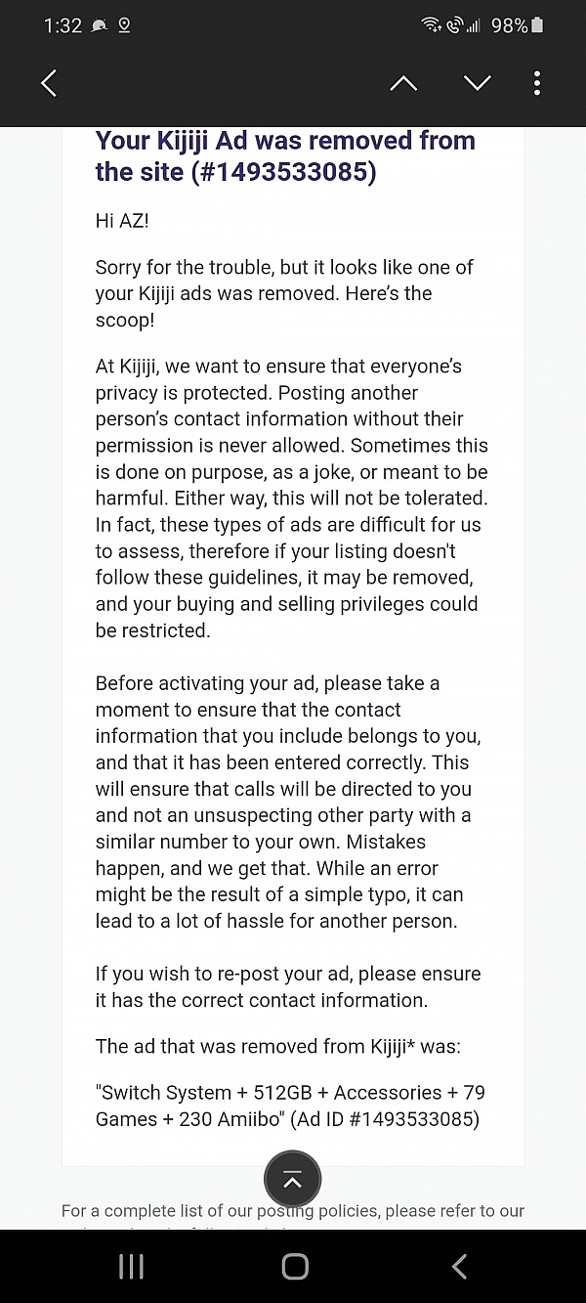Jump to previous email with up chevron
Screen dimensions: 586x1303
(x=403, y=83)
